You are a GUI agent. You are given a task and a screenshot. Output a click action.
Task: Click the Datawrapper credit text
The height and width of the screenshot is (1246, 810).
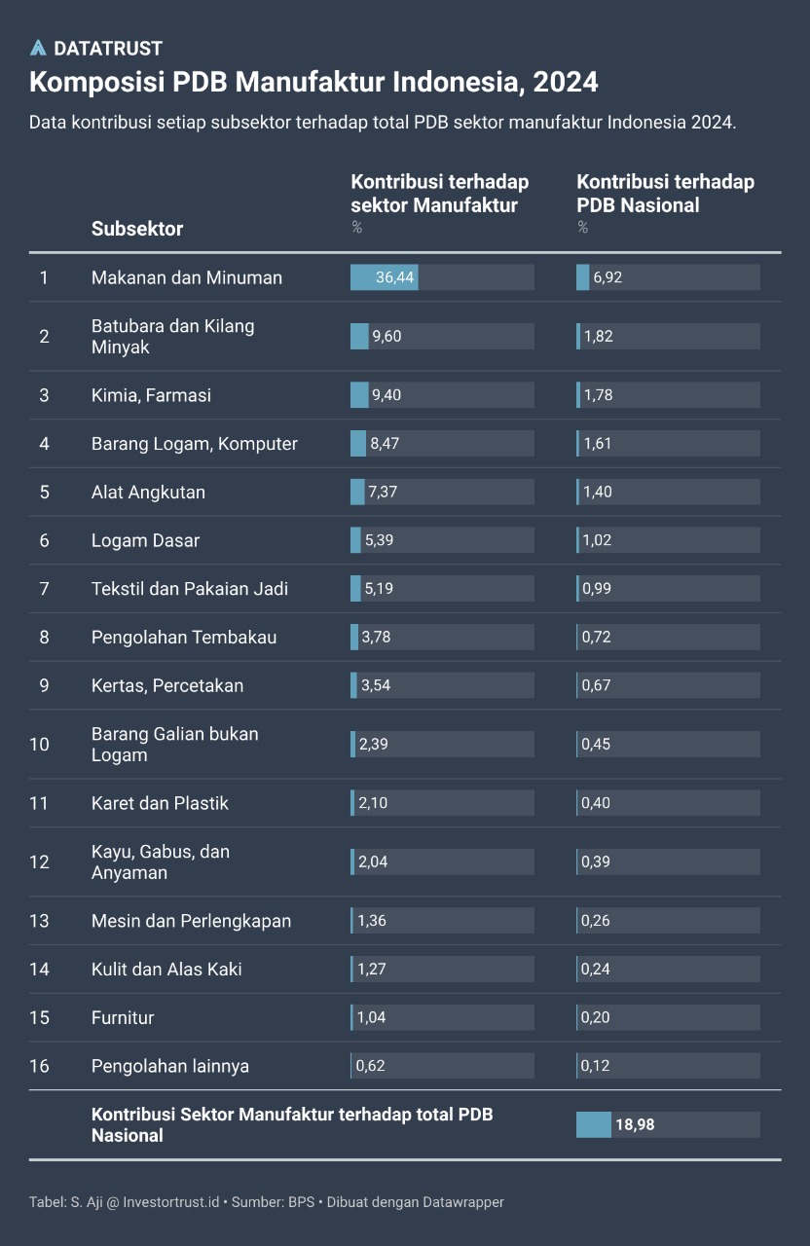(463, 1202)
